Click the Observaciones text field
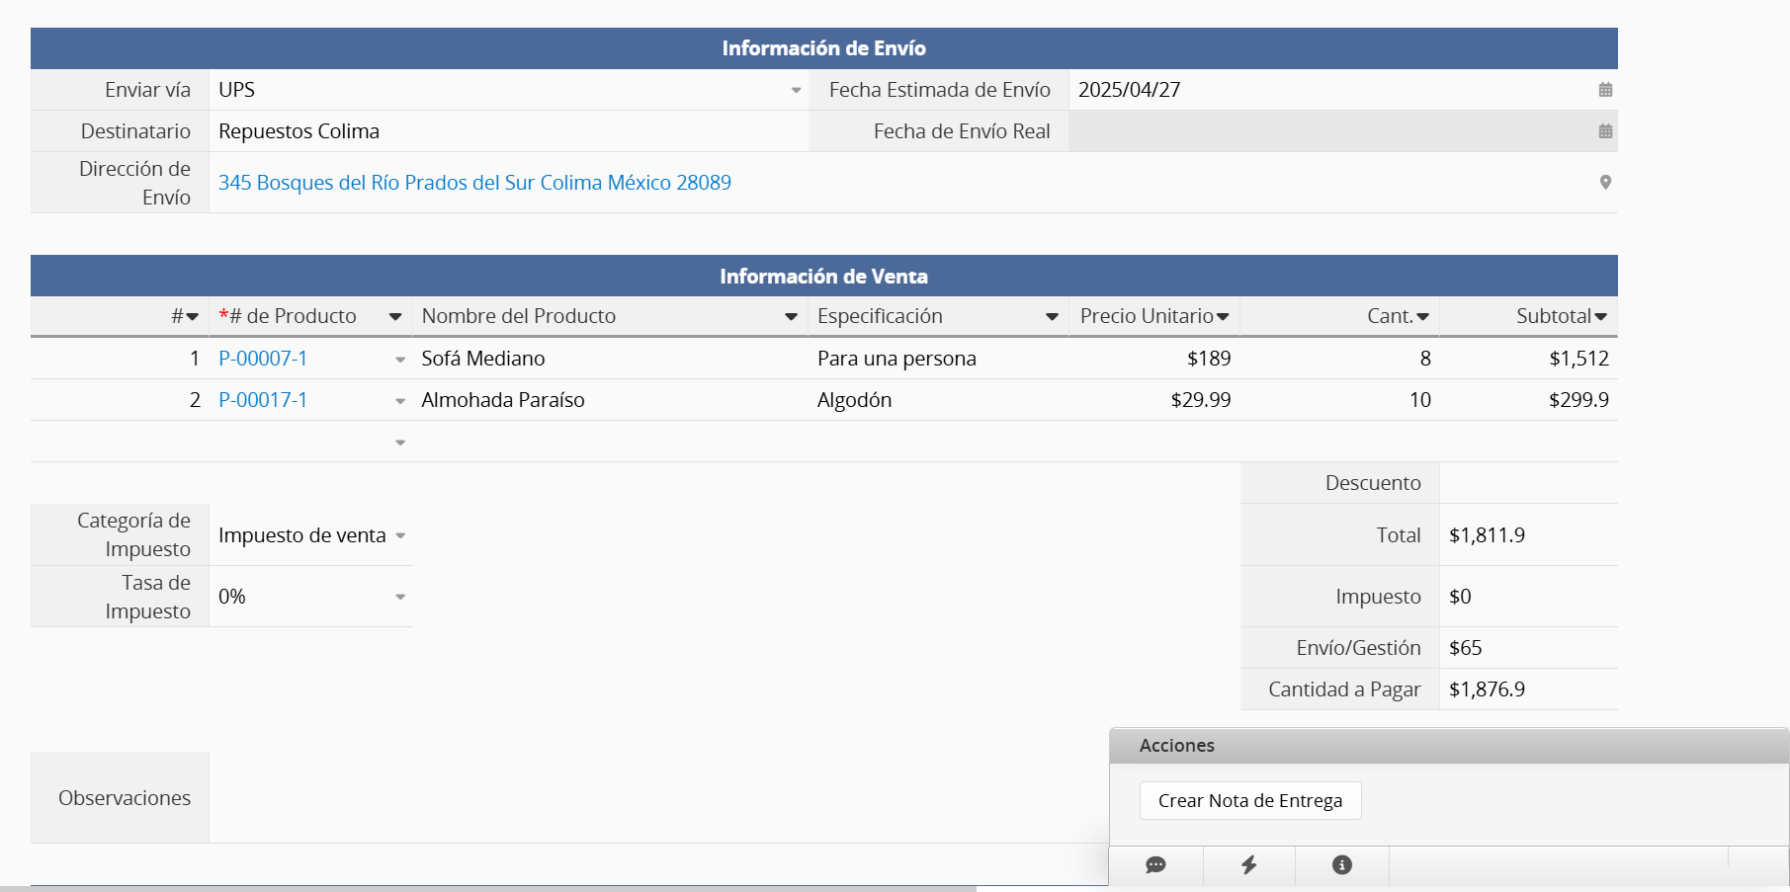 (652, 797)
